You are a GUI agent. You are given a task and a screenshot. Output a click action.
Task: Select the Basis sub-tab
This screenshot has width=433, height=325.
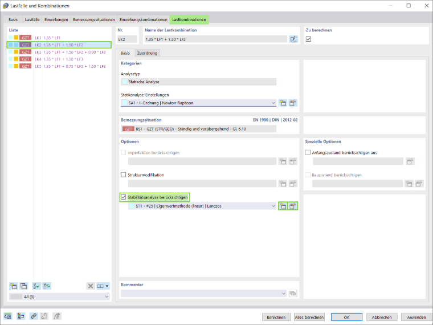(125, 53)
